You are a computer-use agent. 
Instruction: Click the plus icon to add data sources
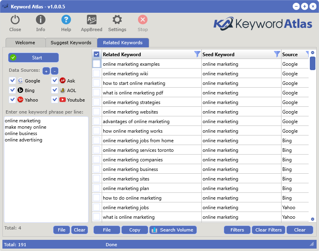click(46, 71)
